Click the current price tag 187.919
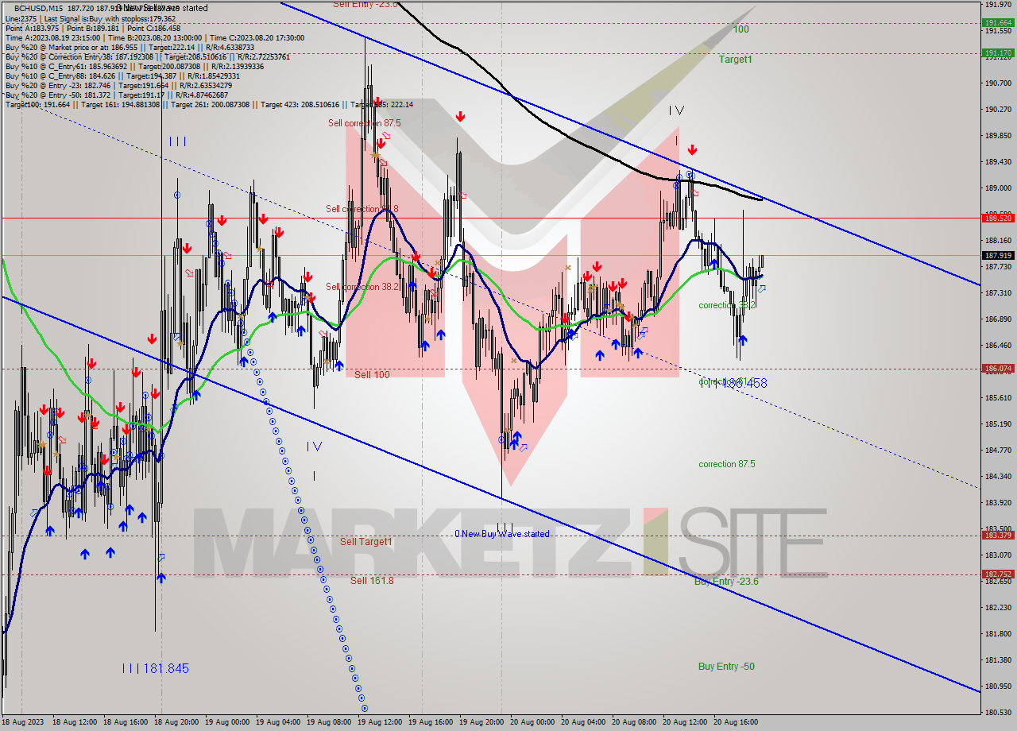Image resolution: width=1017 pixels, height=731 pixels. click(999, 256)
